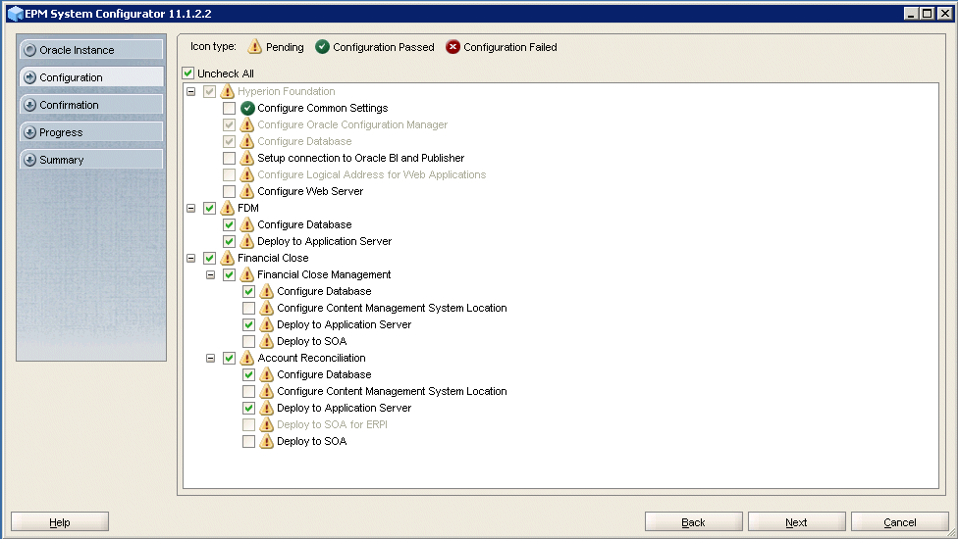This screenshot has height=539, width=958.
Task: Click warning icon beside Configure Oracle Configuration Manager
Action: click(246, 124)
